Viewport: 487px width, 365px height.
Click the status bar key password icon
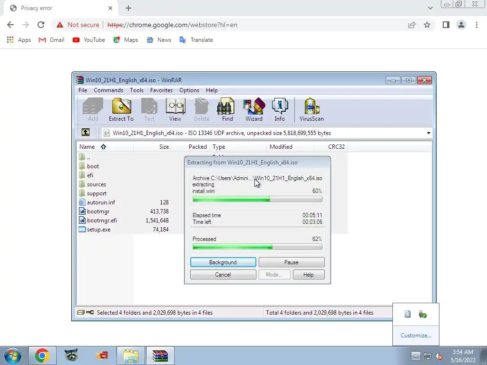[90, 312]
